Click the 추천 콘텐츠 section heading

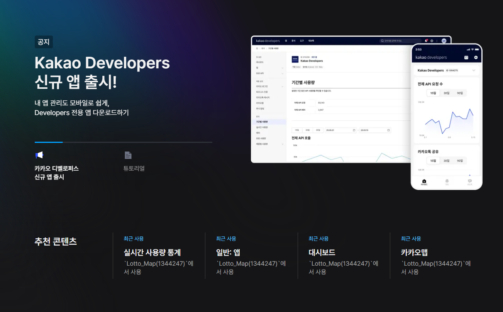pos(56,241)
